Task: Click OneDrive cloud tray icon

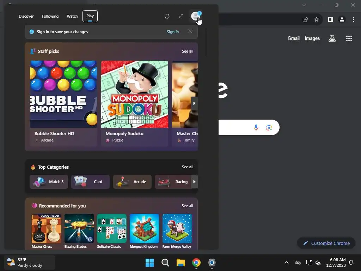Action: (x=298, y=263)
